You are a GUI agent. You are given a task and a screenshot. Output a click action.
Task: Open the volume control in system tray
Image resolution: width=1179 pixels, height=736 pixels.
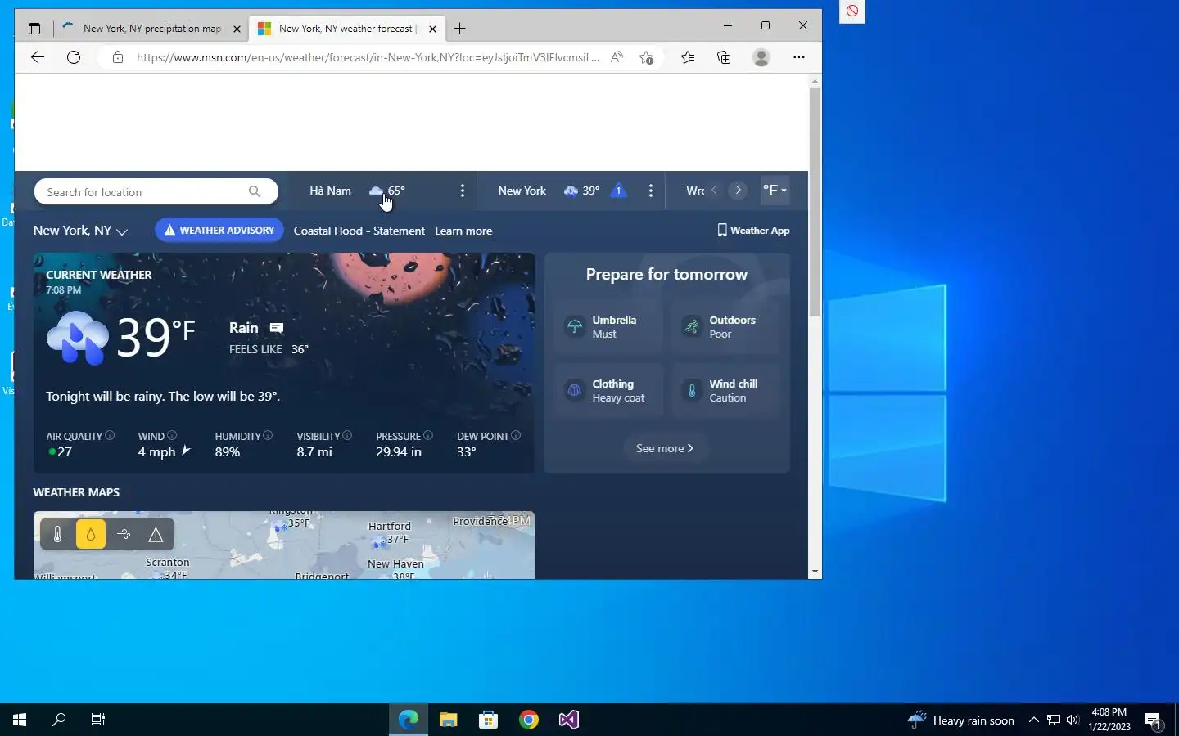(x=1073, y=720)
